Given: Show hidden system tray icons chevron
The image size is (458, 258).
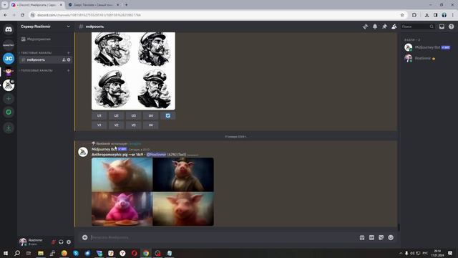Looking at the screenshot, I should 401,253.
